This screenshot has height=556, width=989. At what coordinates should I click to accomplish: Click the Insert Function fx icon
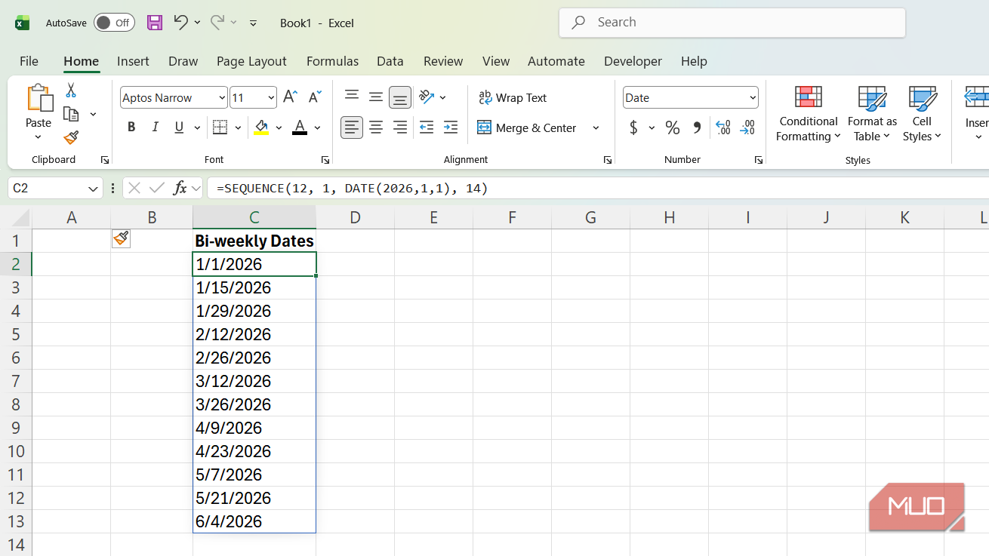coord(180,188)
